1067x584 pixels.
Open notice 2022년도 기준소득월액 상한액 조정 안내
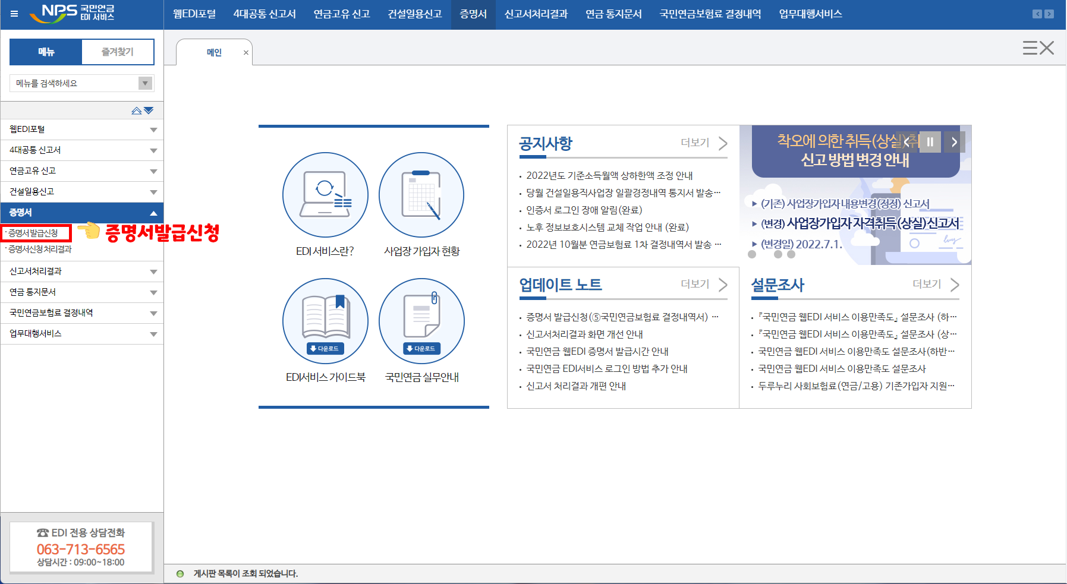click(x=609, y=176)
